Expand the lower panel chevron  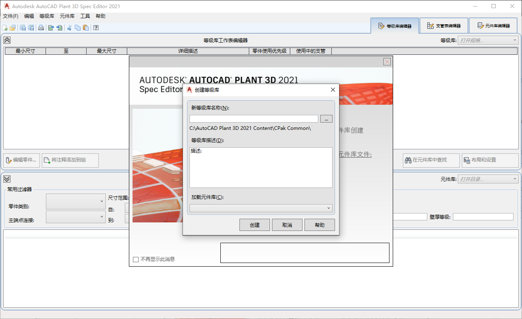coord(7,179)
